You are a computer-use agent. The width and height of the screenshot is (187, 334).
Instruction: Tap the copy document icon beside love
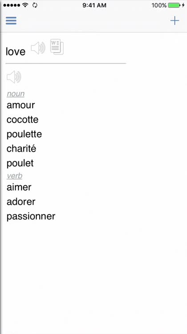pyautogui.click(x=57, y=47)
